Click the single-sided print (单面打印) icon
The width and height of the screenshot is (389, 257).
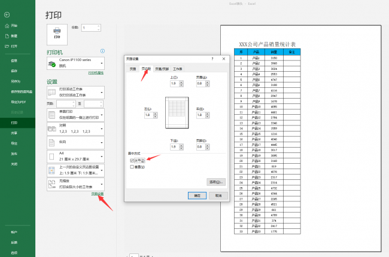[x=52, y=115]
